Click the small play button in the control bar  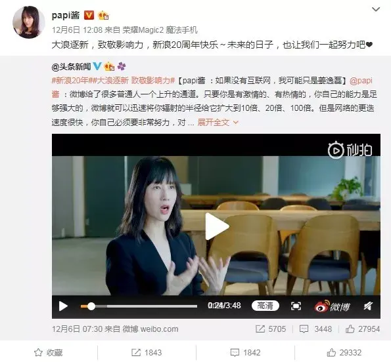pyautogui.click(x=63, y=306)
